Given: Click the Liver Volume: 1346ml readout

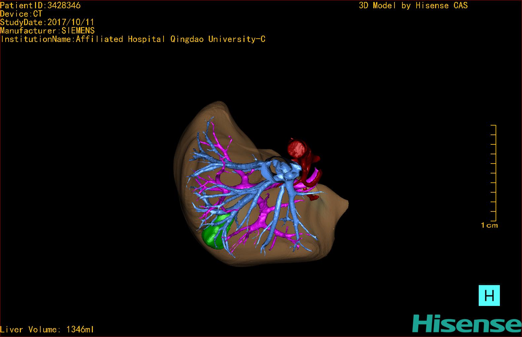Looking at the screenshot, I should (47, 329).
